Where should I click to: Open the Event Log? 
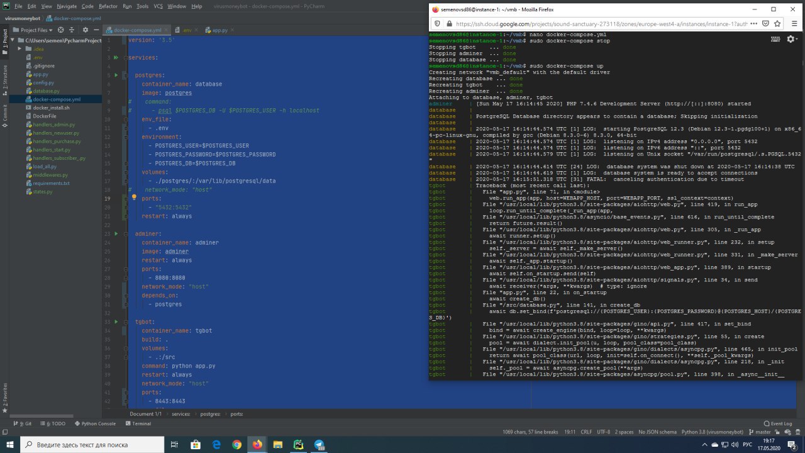[x=777, y=423]
